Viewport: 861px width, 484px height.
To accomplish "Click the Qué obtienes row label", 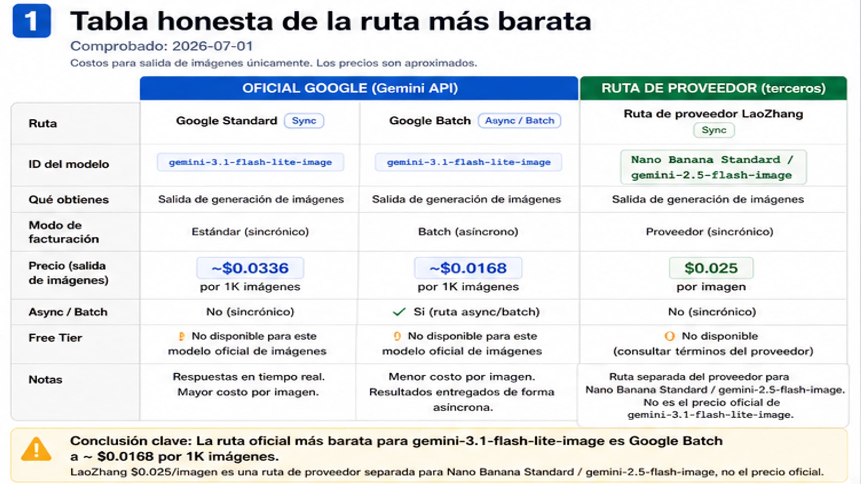I will tap(69, 200).
